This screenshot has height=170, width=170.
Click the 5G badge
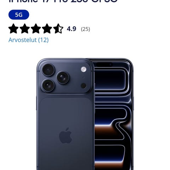(x=19, y=15)
